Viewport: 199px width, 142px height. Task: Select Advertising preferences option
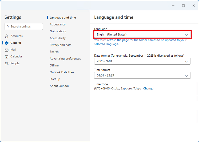(x=65, y=59)
